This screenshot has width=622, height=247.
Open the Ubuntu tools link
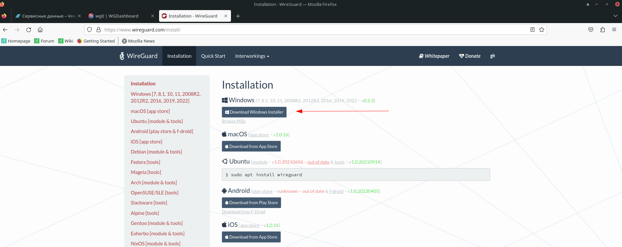339,162
